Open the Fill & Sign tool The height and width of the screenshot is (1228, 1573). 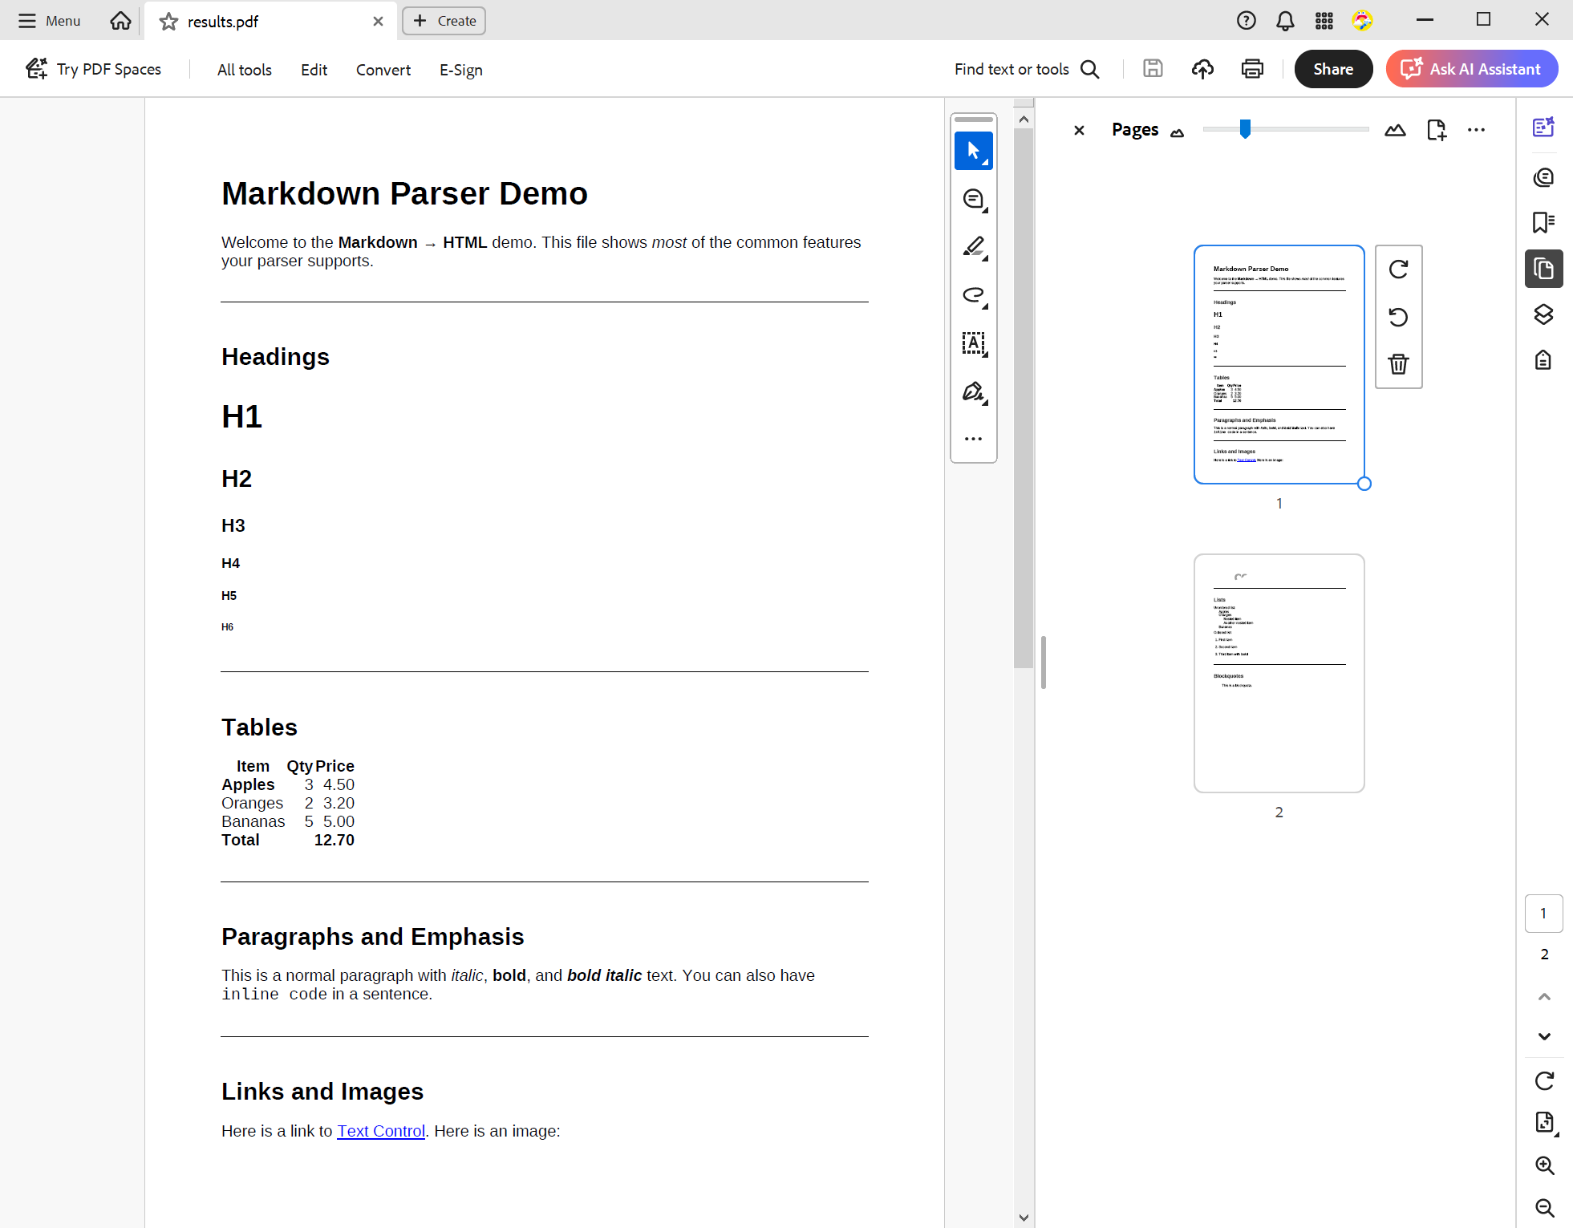coord(974,391)
